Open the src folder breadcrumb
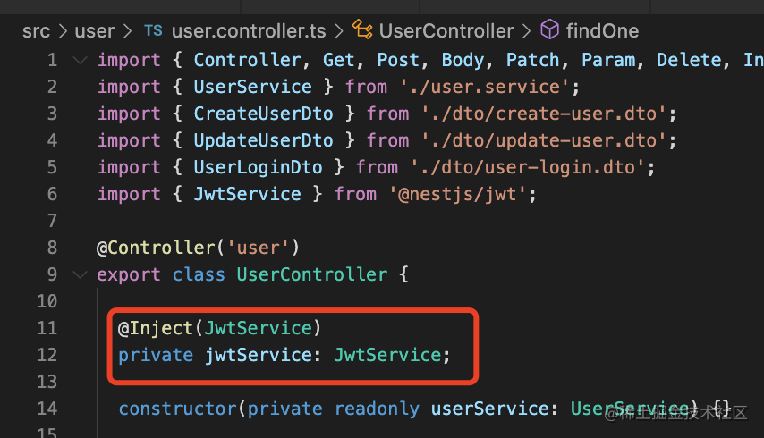764x438 pixels. tap(37, 31)
